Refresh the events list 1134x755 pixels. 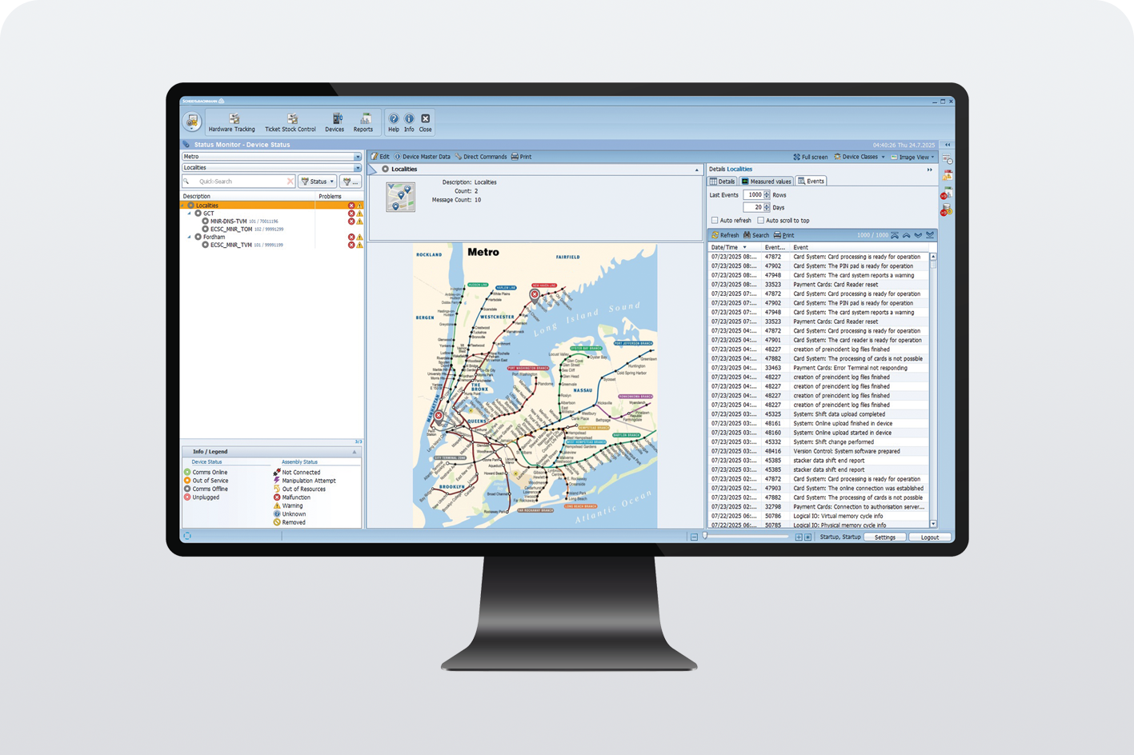click(x=725, y=235)
